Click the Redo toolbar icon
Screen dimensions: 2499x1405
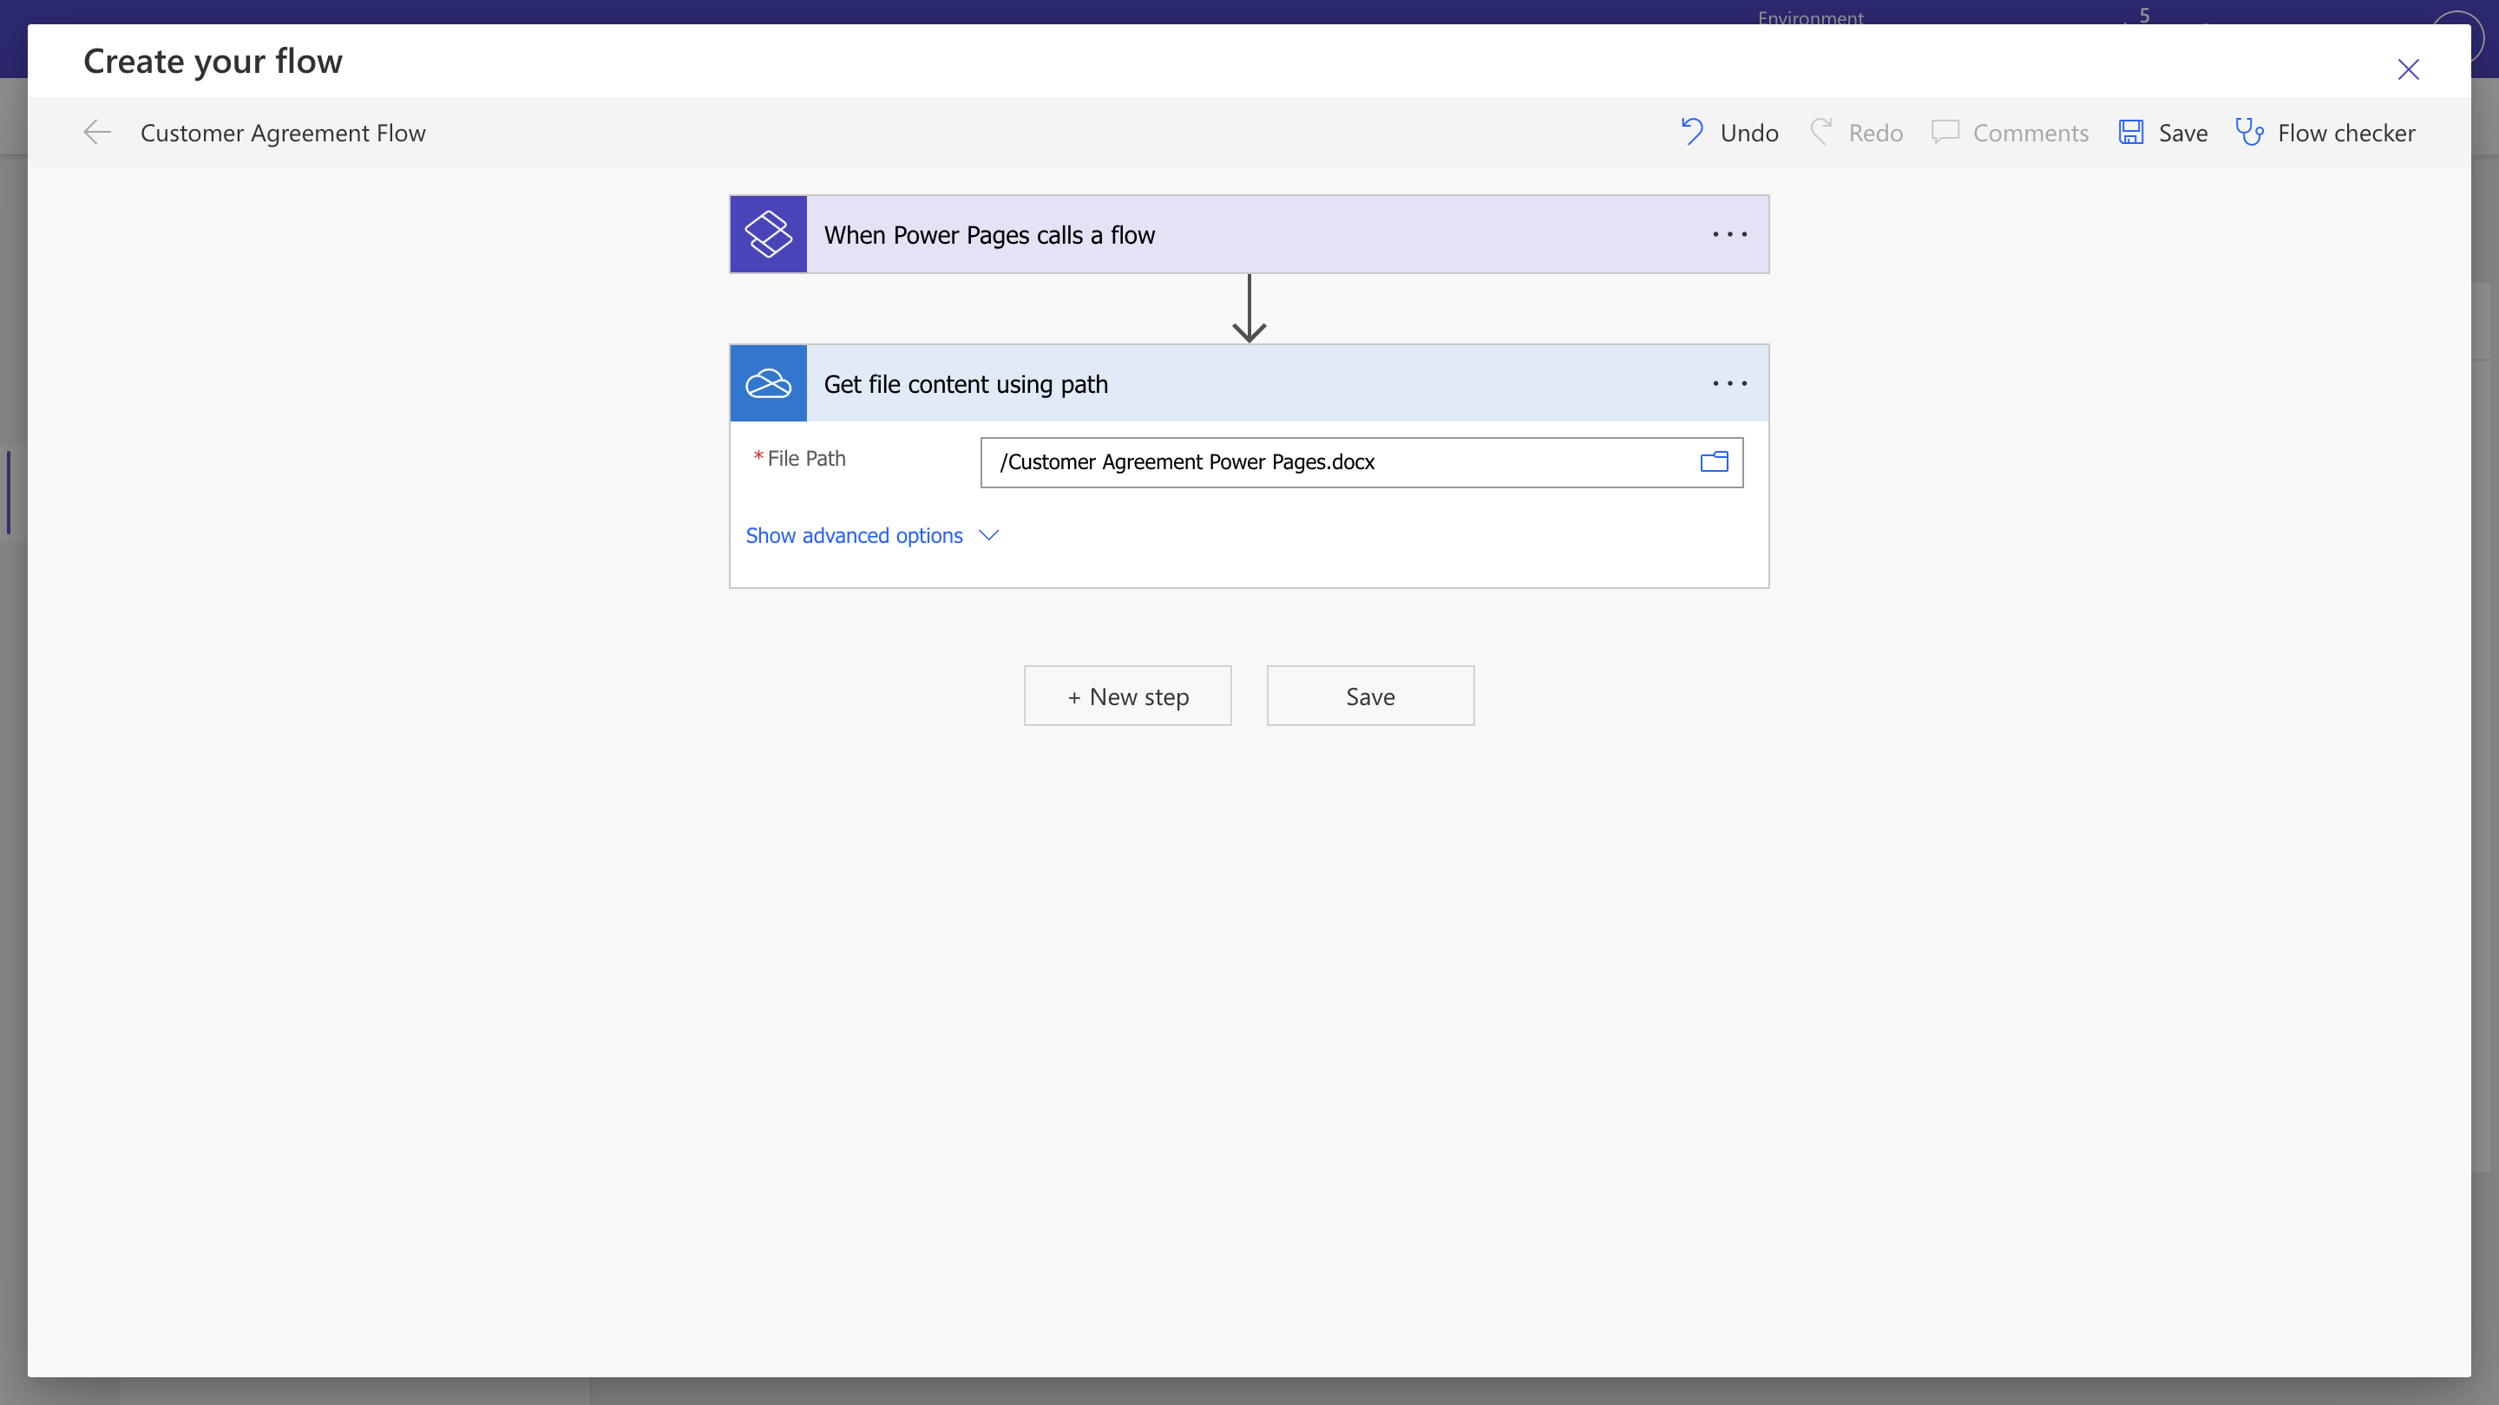point(1821,132)
